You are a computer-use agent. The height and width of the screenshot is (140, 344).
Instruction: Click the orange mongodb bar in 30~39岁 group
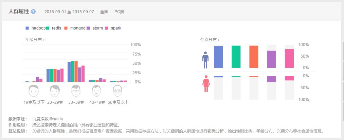tap(76, 72)
